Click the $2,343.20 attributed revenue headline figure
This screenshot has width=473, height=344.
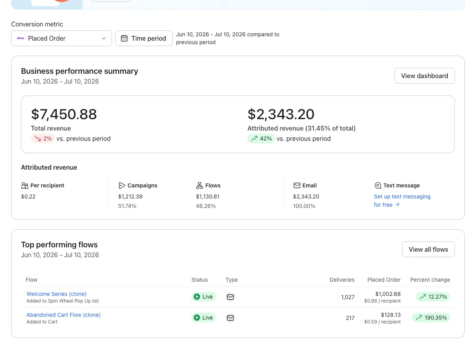tap(281, 114)
